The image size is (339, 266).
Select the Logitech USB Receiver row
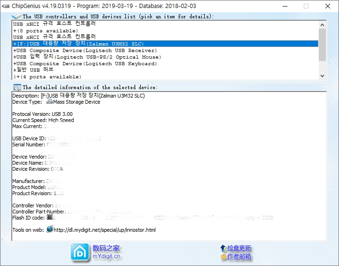(x=165, y=50)
